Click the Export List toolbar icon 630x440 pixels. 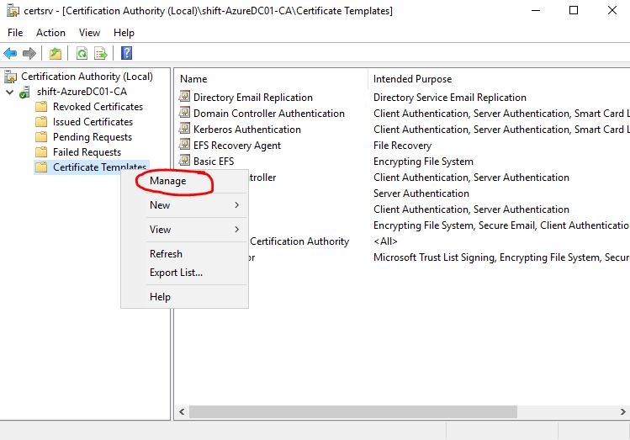101,54
